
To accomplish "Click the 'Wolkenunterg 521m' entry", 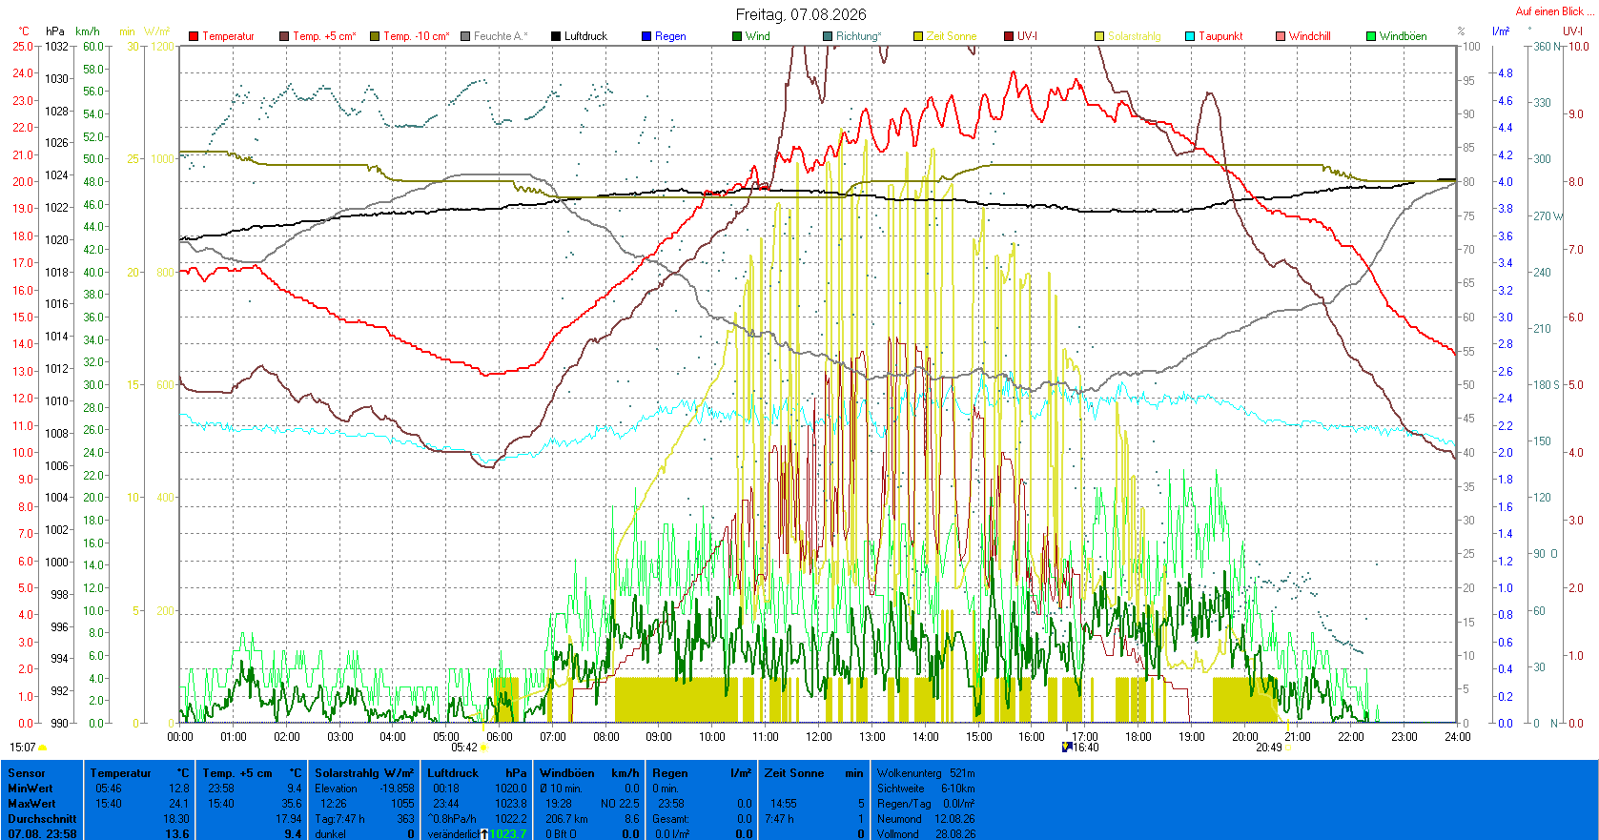I will (x=926, y=773).
